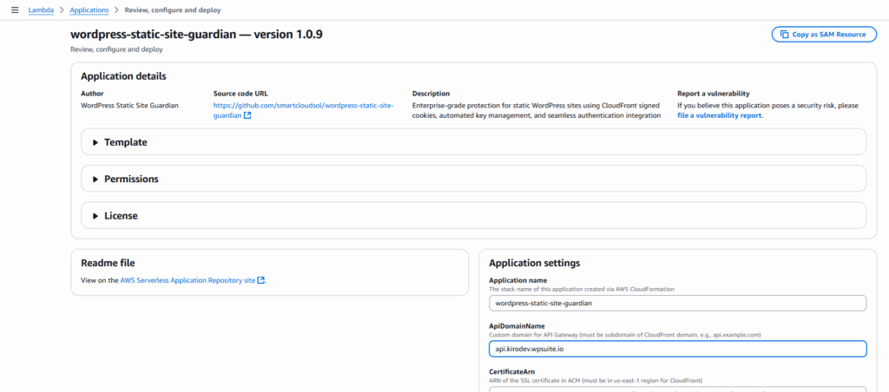Expand the License section
889x392 pixels.
pos(473,216)
